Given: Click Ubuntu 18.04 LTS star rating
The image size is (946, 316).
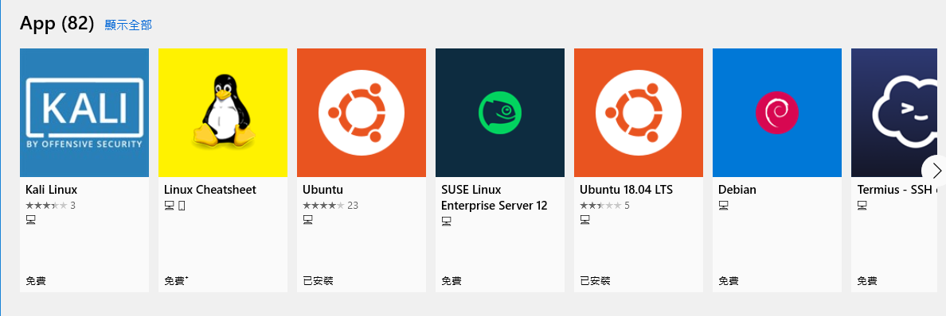Looking at the screenshot, I should point(600,206).
